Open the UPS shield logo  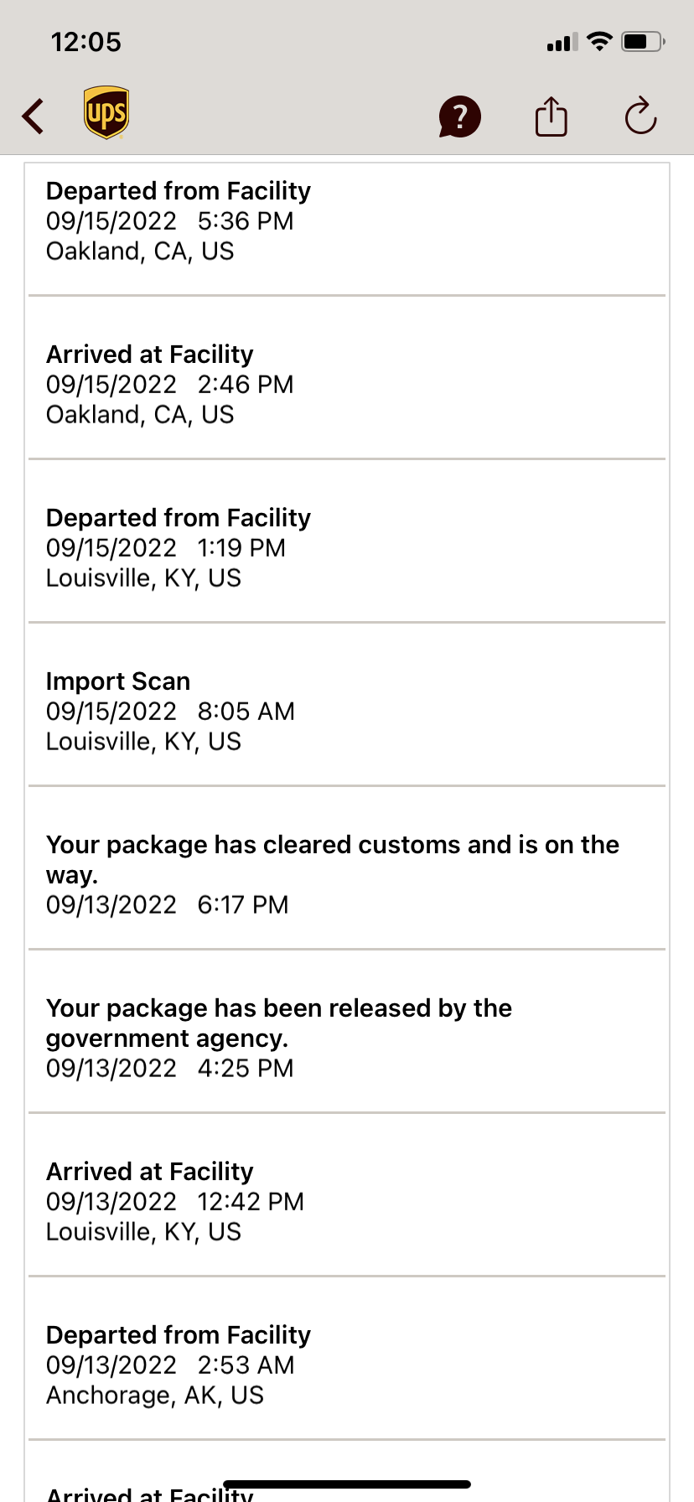pyautogui.click(x=106, y=112)
